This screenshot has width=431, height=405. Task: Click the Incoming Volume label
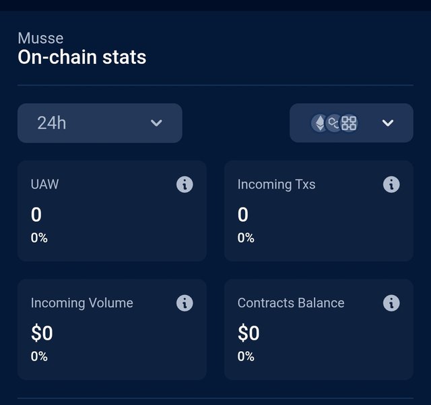[x=81, y=303]
